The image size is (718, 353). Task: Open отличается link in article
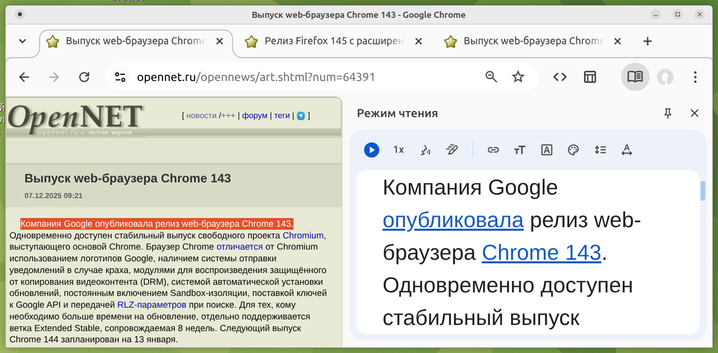pos(240,247)
